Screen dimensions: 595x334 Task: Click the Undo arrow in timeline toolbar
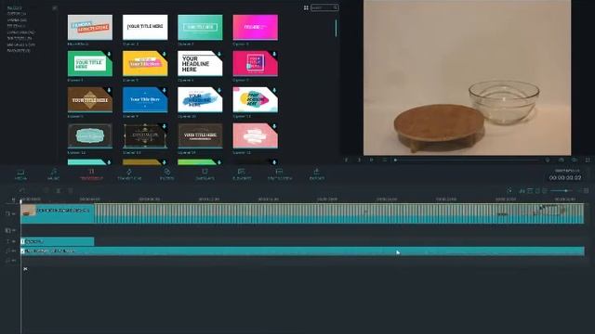(x=22, y=190)
